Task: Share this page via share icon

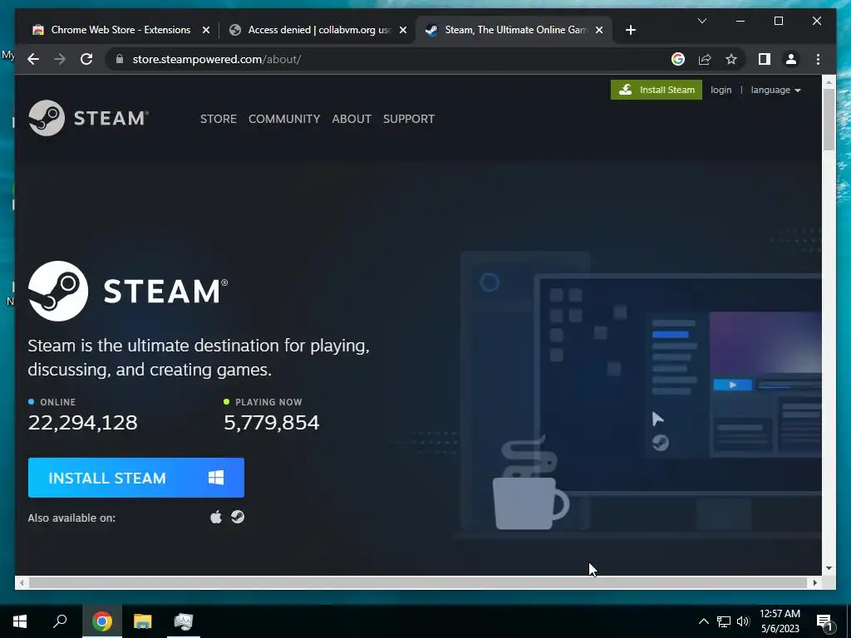Action: pos(705,59)
